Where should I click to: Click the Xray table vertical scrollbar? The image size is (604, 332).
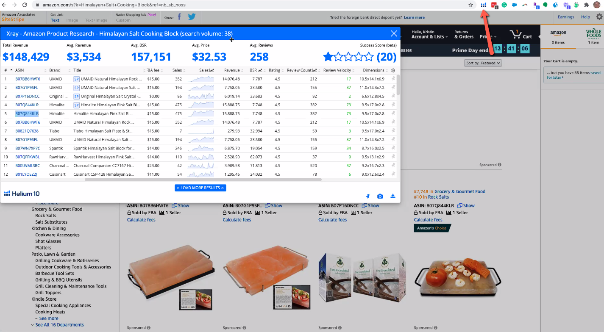[x=398, y=85]
